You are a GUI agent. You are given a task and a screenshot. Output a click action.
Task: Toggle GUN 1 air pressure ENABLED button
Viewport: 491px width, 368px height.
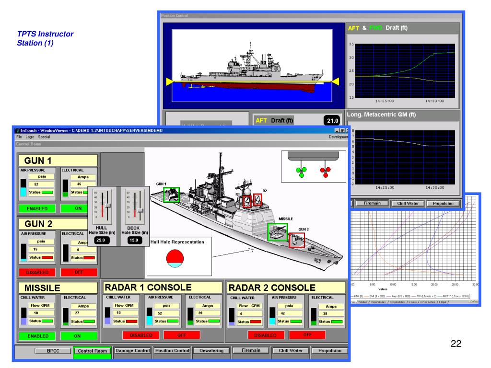click(x=37, y=208)
